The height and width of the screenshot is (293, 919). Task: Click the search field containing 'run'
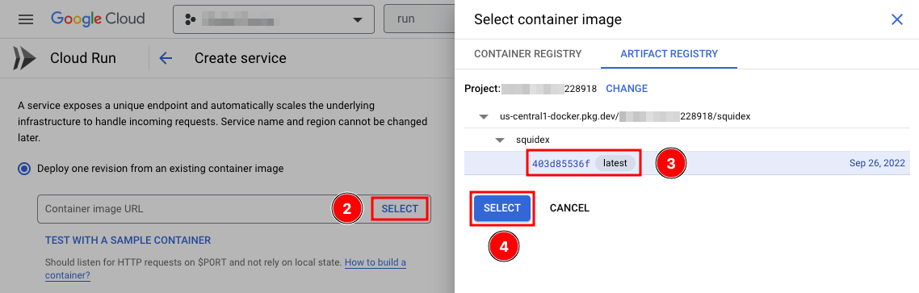[419, 19]
